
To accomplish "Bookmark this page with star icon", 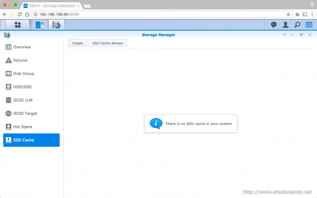I will pyautogui.click(x=289, y=14).
